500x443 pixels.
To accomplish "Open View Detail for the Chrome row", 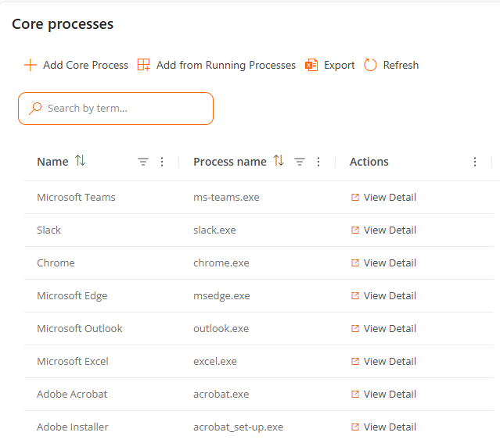I will [x=383, y=263].
